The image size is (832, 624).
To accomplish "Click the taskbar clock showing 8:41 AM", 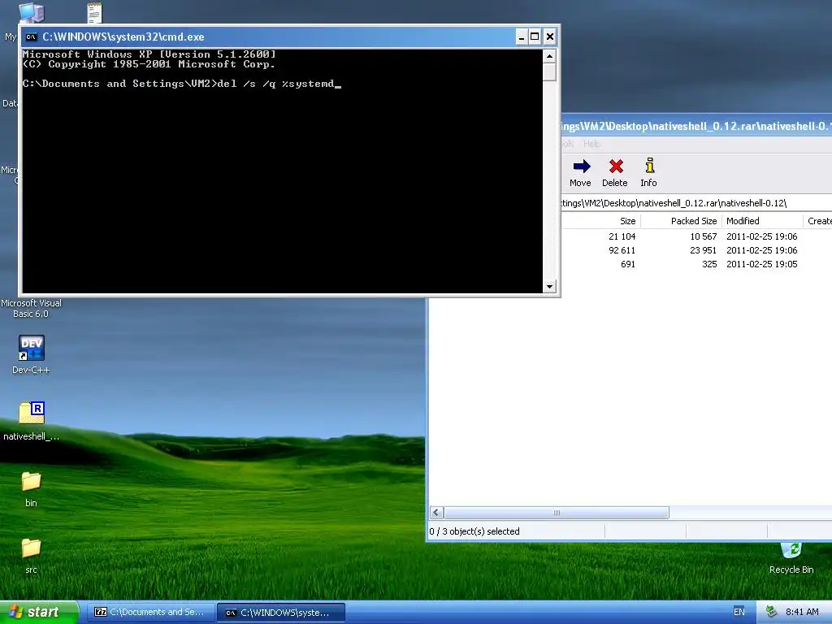I will coord(802,612).
